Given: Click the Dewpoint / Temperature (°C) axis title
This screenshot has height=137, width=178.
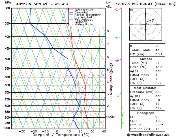Looking at the screenshot, I should pos(61,135).
